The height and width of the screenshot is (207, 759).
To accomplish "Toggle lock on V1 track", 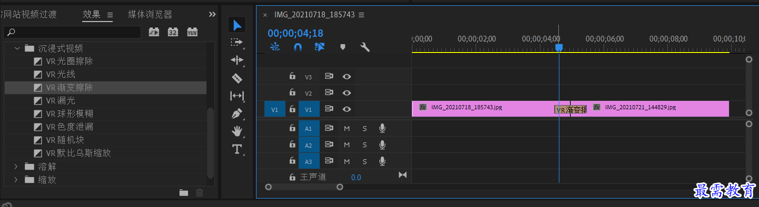I will click(x=292, y=109).
